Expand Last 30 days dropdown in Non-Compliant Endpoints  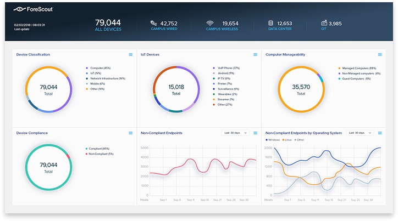point(235,133)
